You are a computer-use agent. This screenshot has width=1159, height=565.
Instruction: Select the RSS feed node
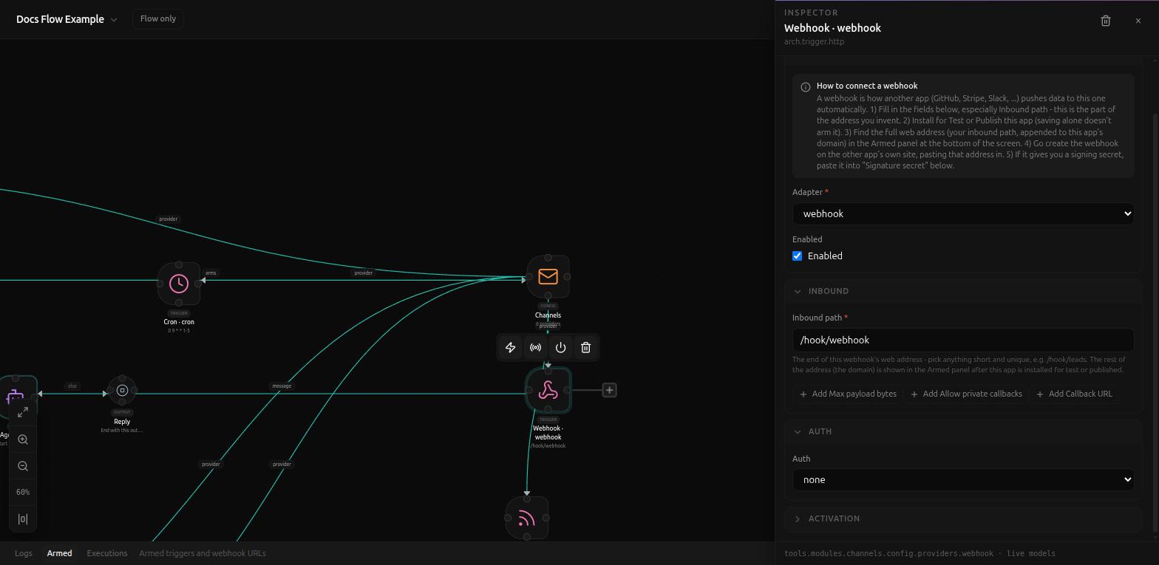(527, 518)
